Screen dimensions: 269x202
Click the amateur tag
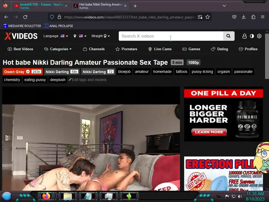coord(142,72)
